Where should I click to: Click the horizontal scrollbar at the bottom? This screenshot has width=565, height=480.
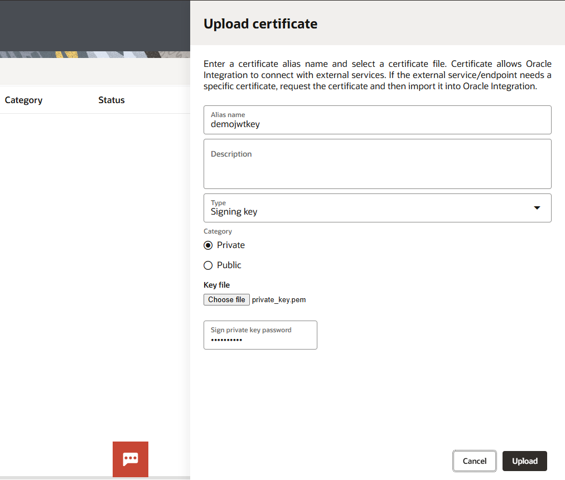(x=56, y=478)
